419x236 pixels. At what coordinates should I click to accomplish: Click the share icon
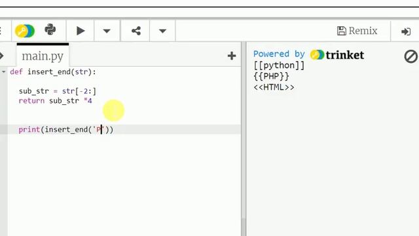coord(136,31)
